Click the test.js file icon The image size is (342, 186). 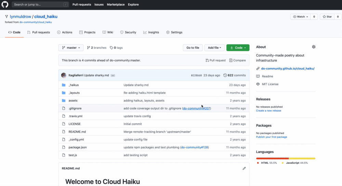point(64,155)
